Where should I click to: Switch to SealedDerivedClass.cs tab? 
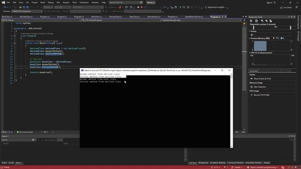click(x=194, y=17)
